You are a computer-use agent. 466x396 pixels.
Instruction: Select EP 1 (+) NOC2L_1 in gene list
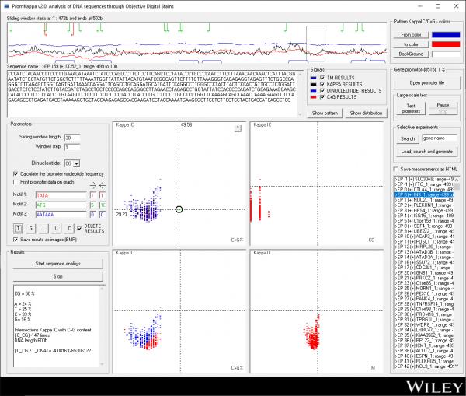pos(424,200)
